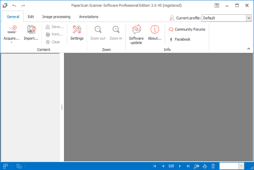Go to the previous page

pyautogui.click(x=163, y=166)
